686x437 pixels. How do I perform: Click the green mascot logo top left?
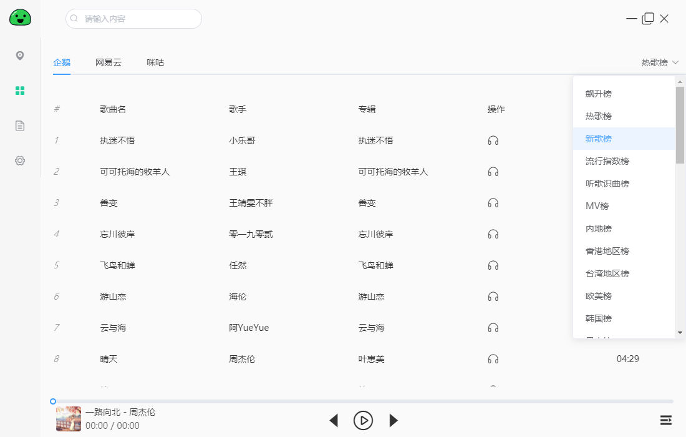[20, 17]
